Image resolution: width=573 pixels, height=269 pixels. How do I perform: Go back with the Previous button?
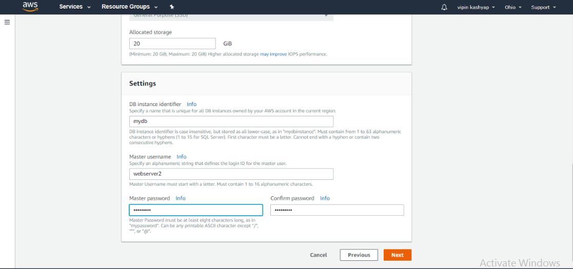point(359,255)
